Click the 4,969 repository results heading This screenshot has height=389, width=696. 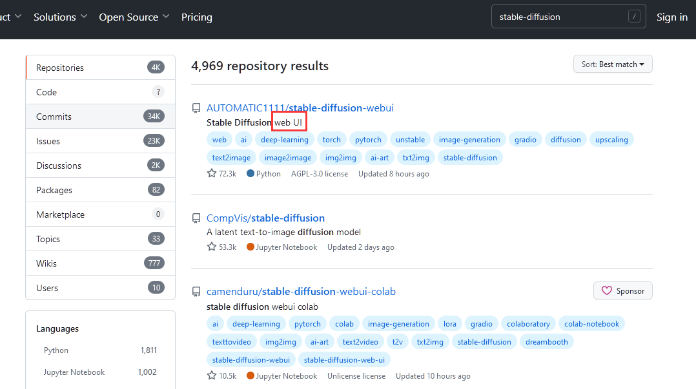tap(260, 66)
